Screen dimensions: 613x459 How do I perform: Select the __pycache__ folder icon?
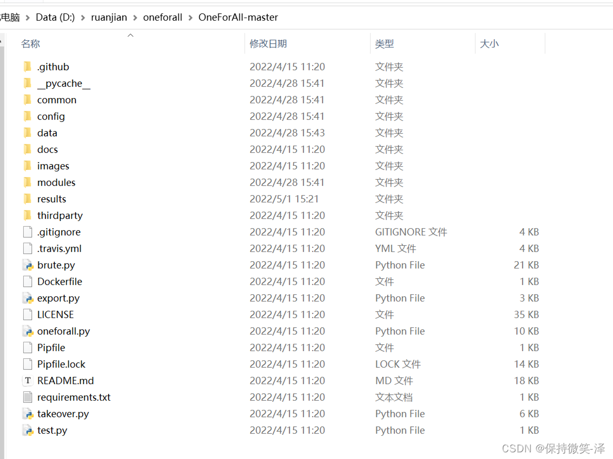coord(27,83)
